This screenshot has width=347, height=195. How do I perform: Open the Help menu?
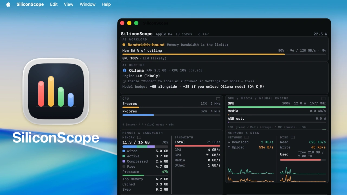106,4
